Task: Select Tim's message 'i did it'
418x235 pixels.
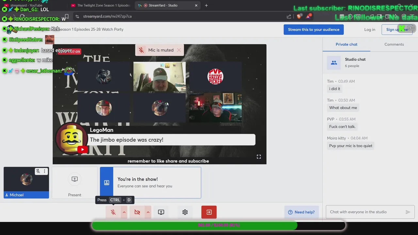Action: click(x=335, y=89)
